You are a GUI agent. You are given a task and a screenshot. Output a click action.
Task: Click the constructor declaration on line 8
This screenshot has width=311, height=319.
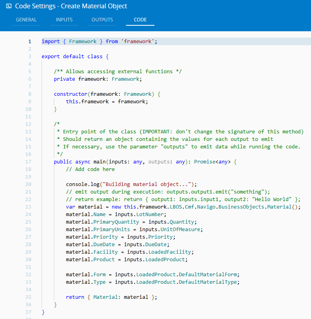pyautogui.click(x=107, y=94)
